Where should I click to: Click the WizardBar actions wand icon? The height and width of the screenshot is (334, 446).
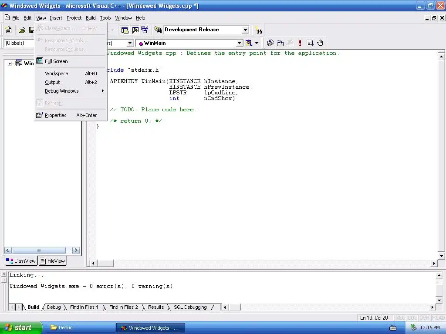(249, 43)
